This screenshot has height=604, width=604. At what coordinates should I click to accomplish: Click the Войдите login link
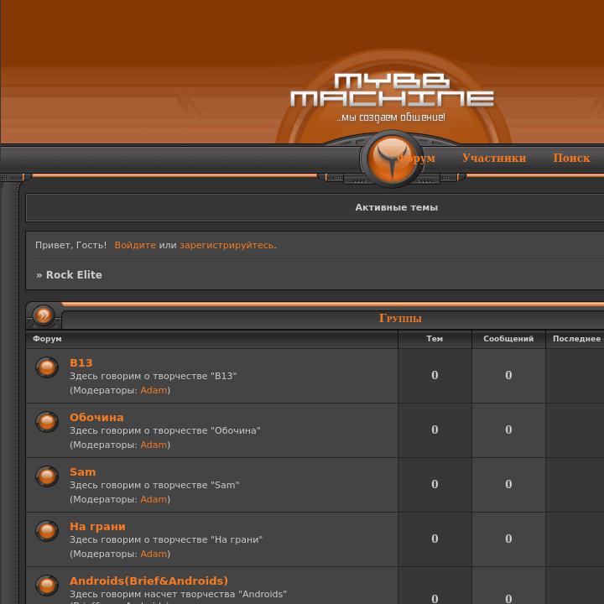pyautogui.click(x=135, y=245)
